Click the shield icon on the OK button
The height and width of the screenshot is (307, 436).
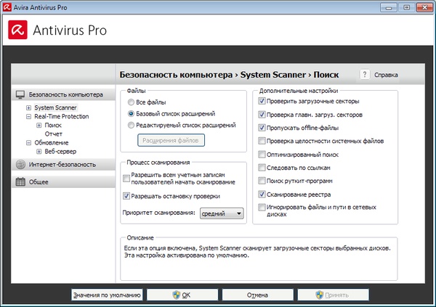[174, 295]
